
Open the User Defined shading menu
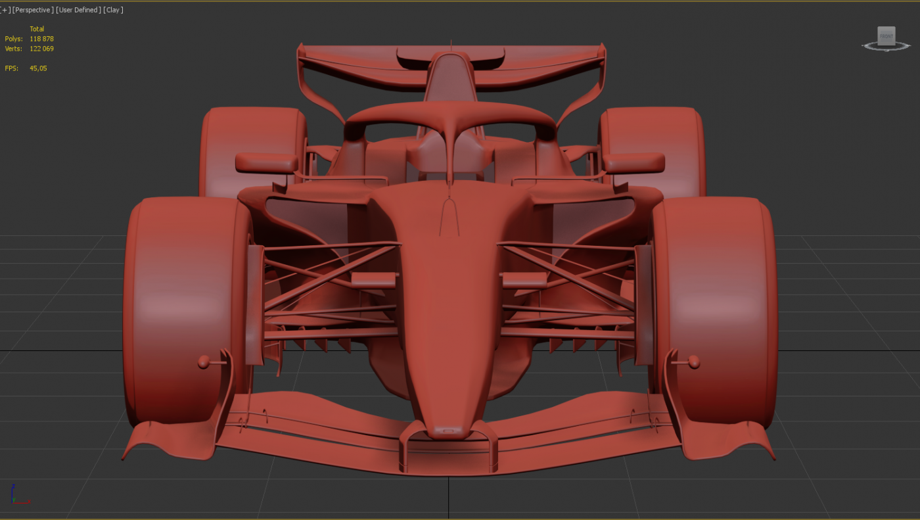tap(78, 10)
